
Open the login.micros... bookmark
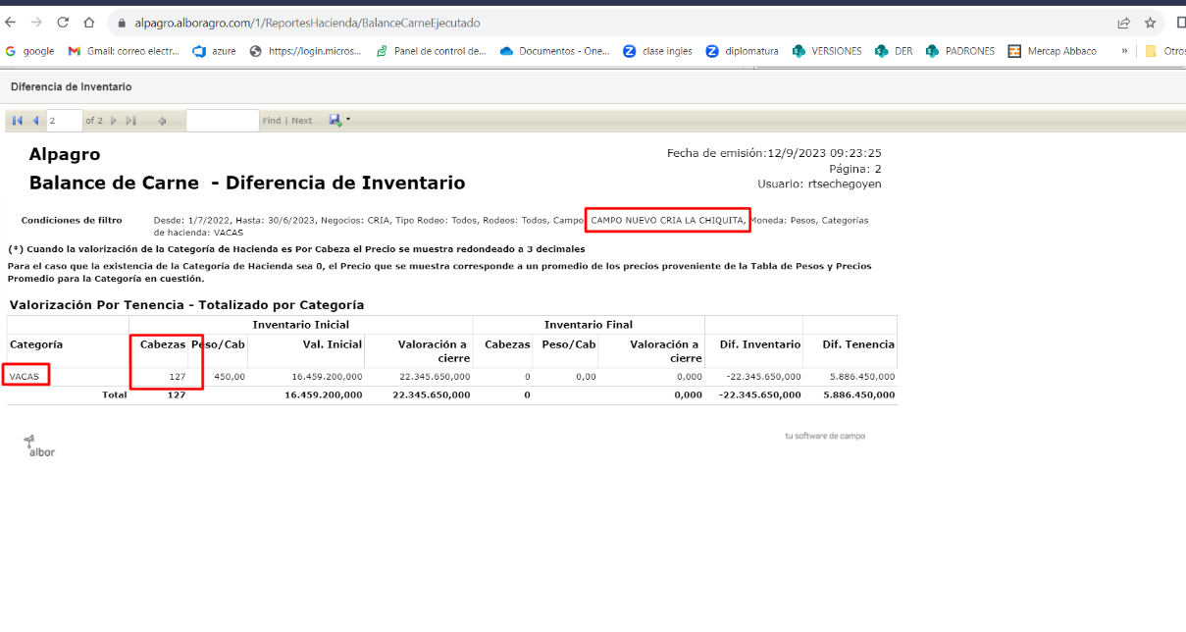point(305,51)
